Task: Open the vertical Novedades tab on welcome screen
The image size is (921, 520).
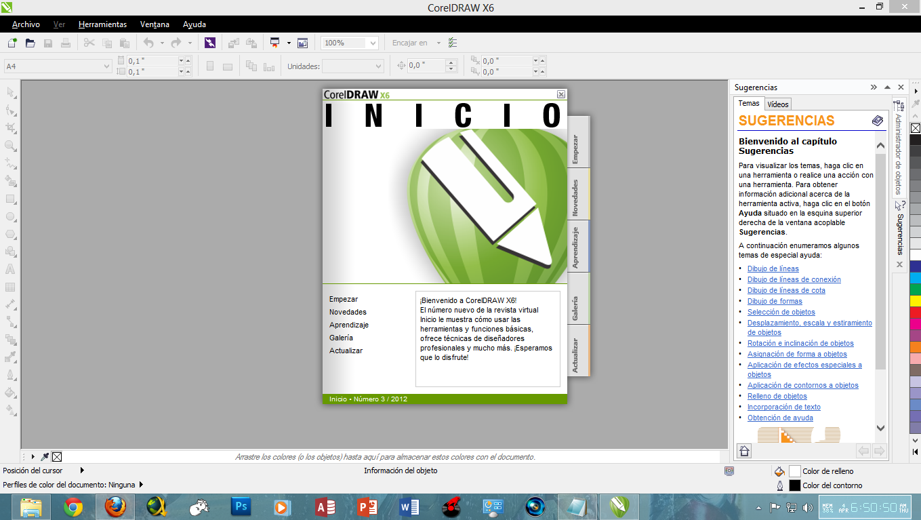Action: pos(579,195)
